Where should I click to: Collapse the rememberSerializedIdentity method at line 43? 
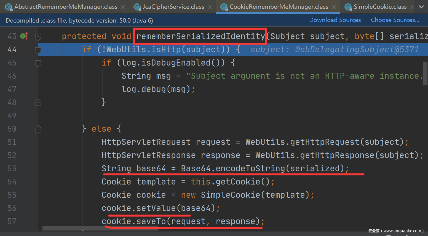tap(38, 36)
